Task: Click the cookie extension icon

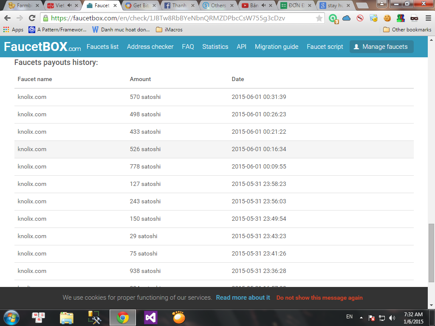Action: tap(387, 18)
